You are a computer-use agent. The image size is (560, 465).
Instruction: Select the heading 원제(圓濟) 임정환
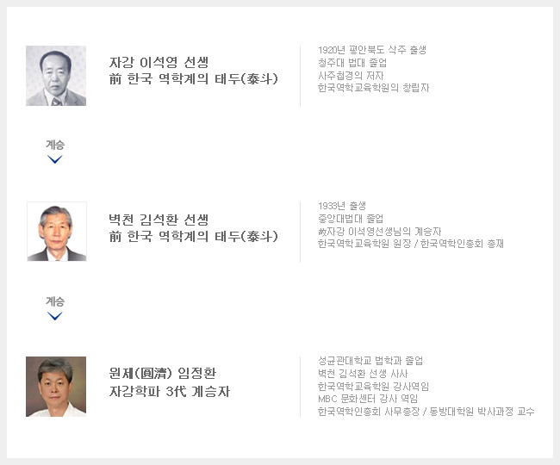pyautogui.click(x=163, y=373)
